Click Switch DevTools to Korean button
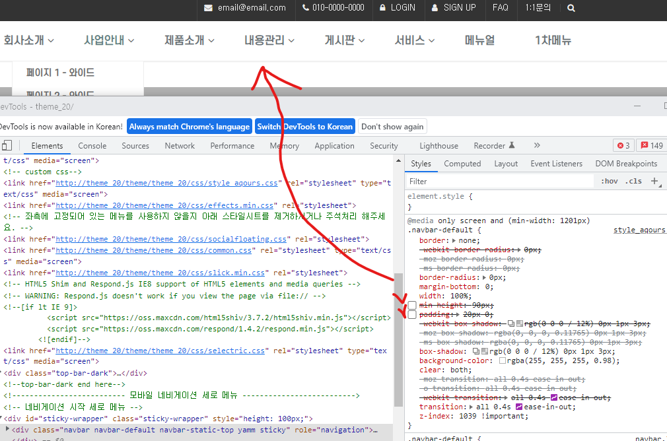 [x=305, y=126]
